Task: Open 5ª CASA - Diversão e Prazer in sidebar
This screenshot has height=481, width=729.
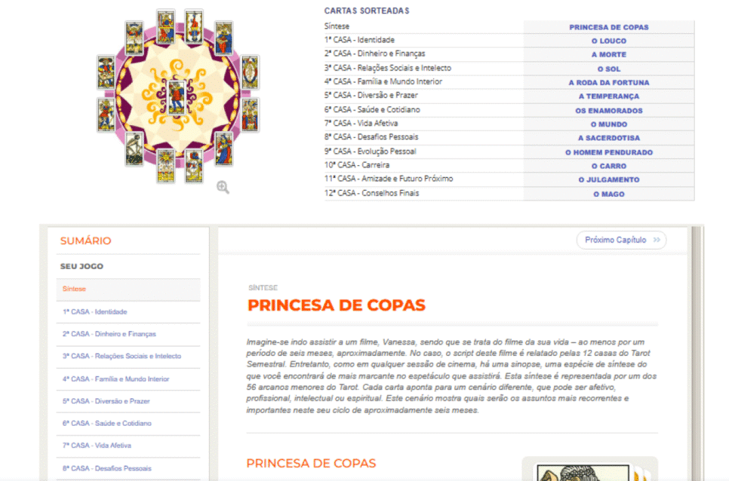Action: pos(106,401)
